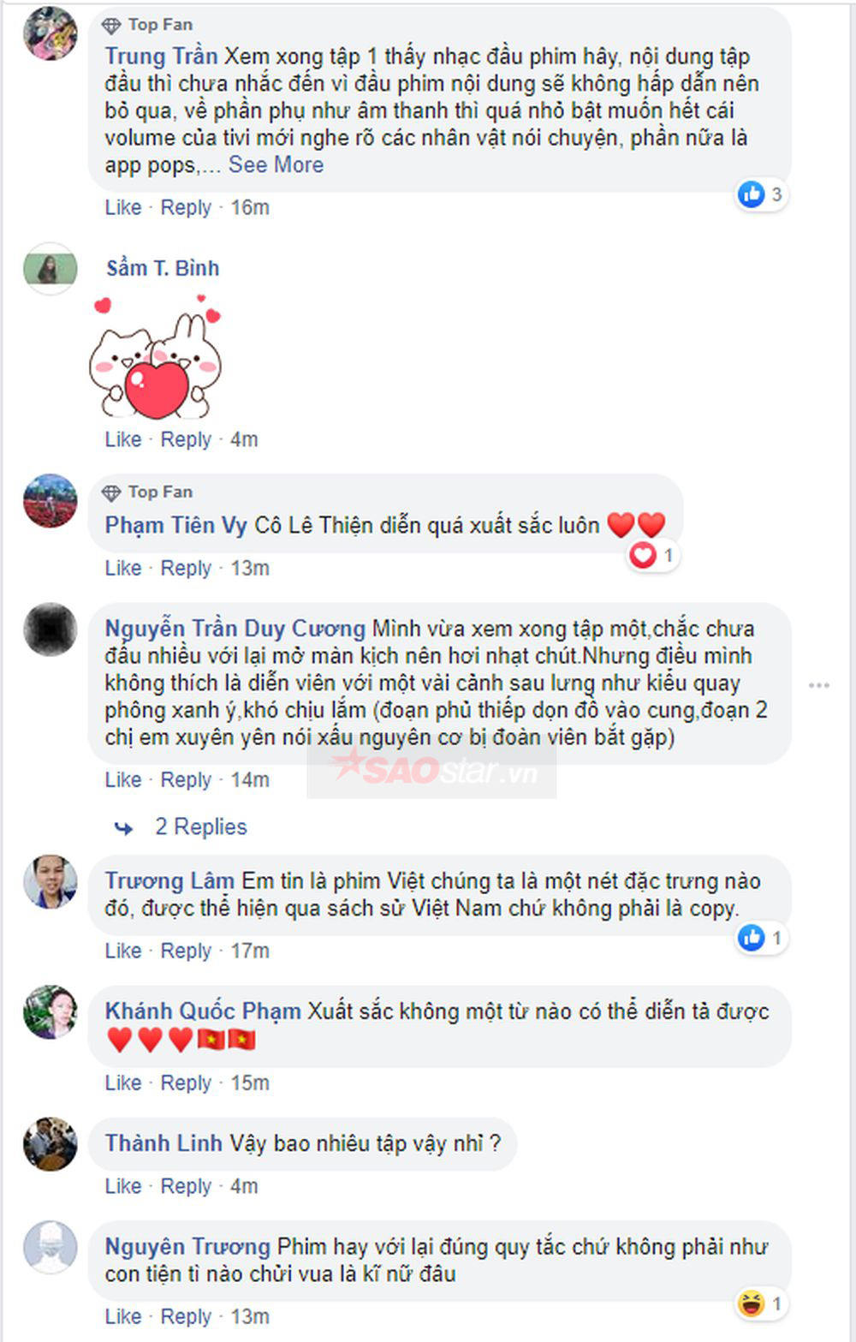Image resolution: width=856 pixels, height=1342 pixels.
Task: Click the like reaction icon on Trương Lâm's comment
Action: 752,938
